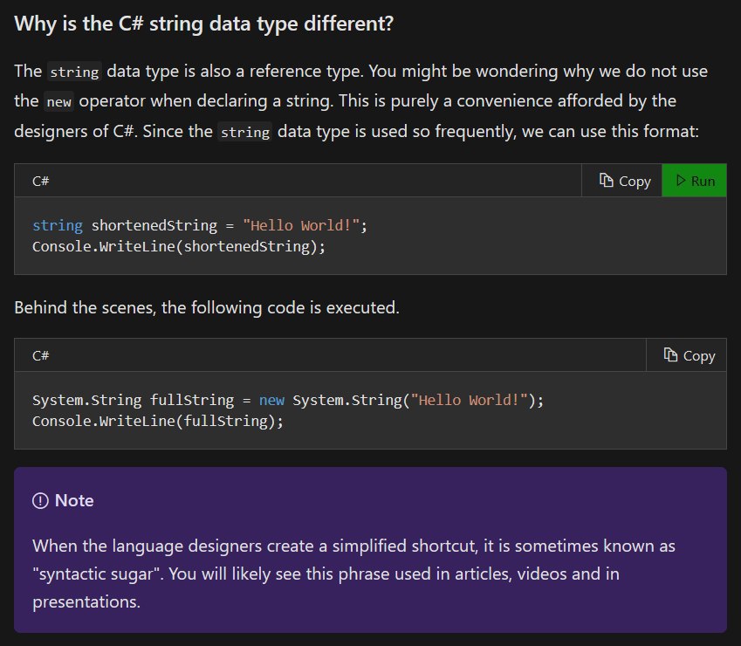Click the C# language label of the first code block
The image size is (741, 646).
[41, 181]
